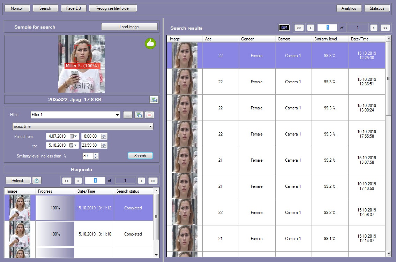The image size is (396, 262).
Task: Click the stopwatch icon next to Refresh
Action: tap(37, 180)
